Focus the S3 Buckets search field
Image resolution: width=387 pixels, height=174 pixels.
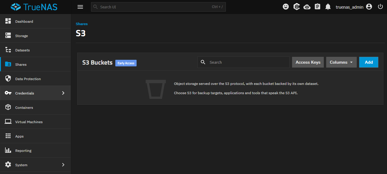[x=244, y=62]
